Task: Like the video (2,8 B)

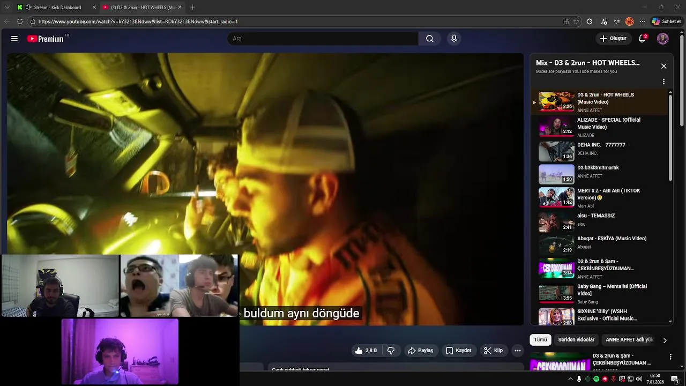Action: pyautogui.click(x=366, y=351)
